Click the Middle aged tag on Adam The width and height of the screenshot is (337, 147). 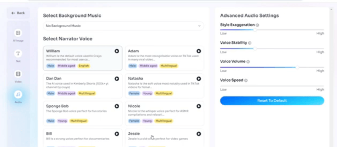148,66
